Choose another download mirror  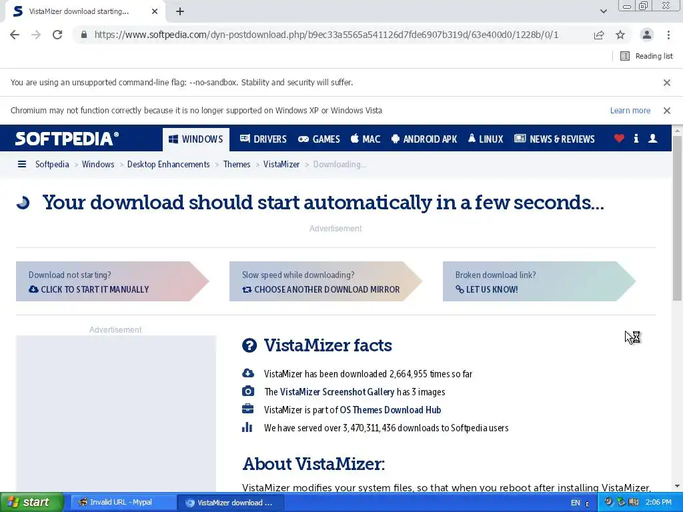(325, 281)
